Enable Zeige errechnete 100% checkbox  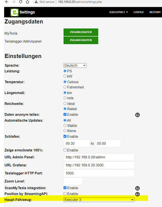click(x=65, y=150)
